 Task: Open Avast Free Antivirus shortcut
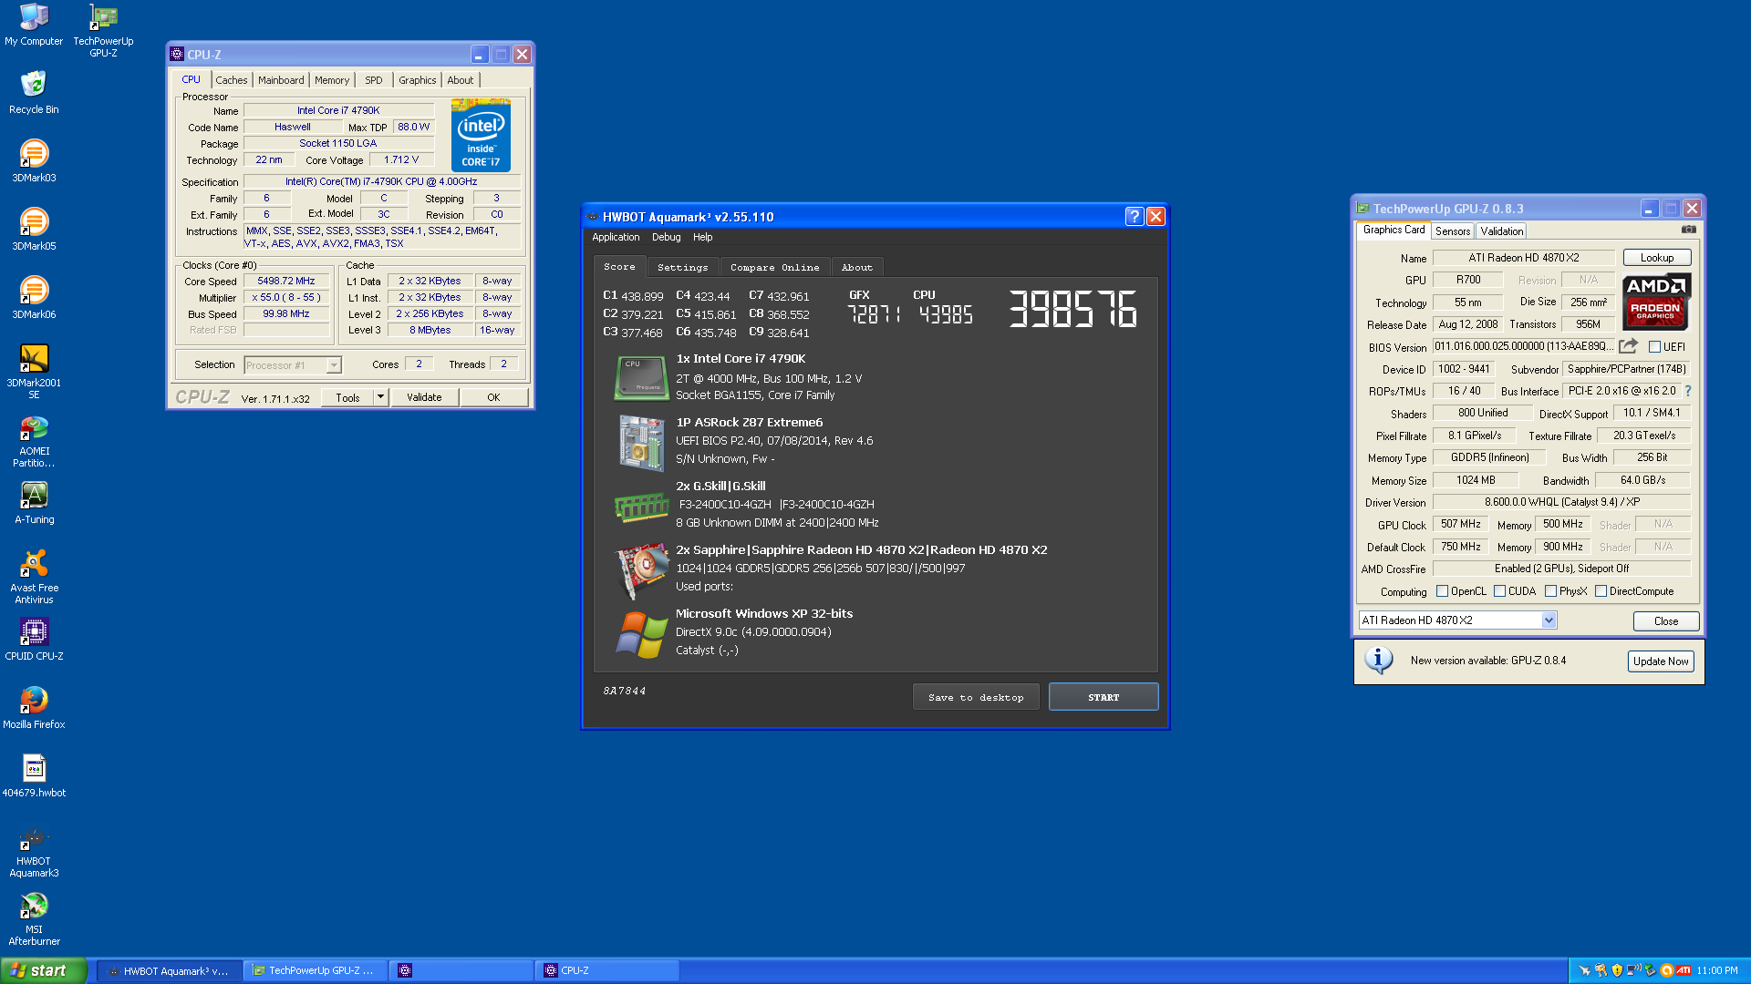tap(34, 577)
